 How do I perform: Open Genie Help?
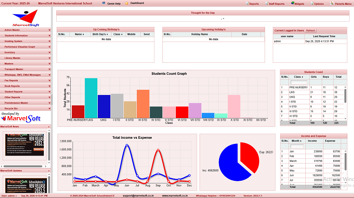click(x=114, y=4)
